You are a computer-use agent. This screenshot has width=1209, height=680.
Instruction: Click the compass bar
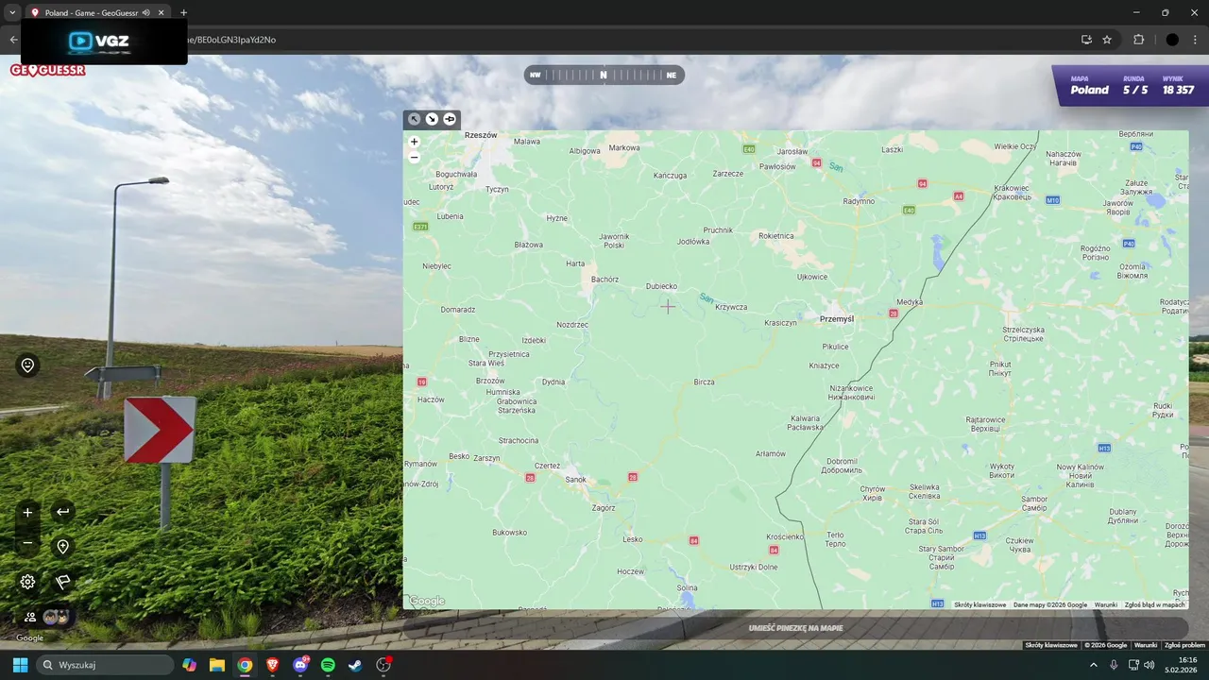pyautogui.click(x=604, y=75)
